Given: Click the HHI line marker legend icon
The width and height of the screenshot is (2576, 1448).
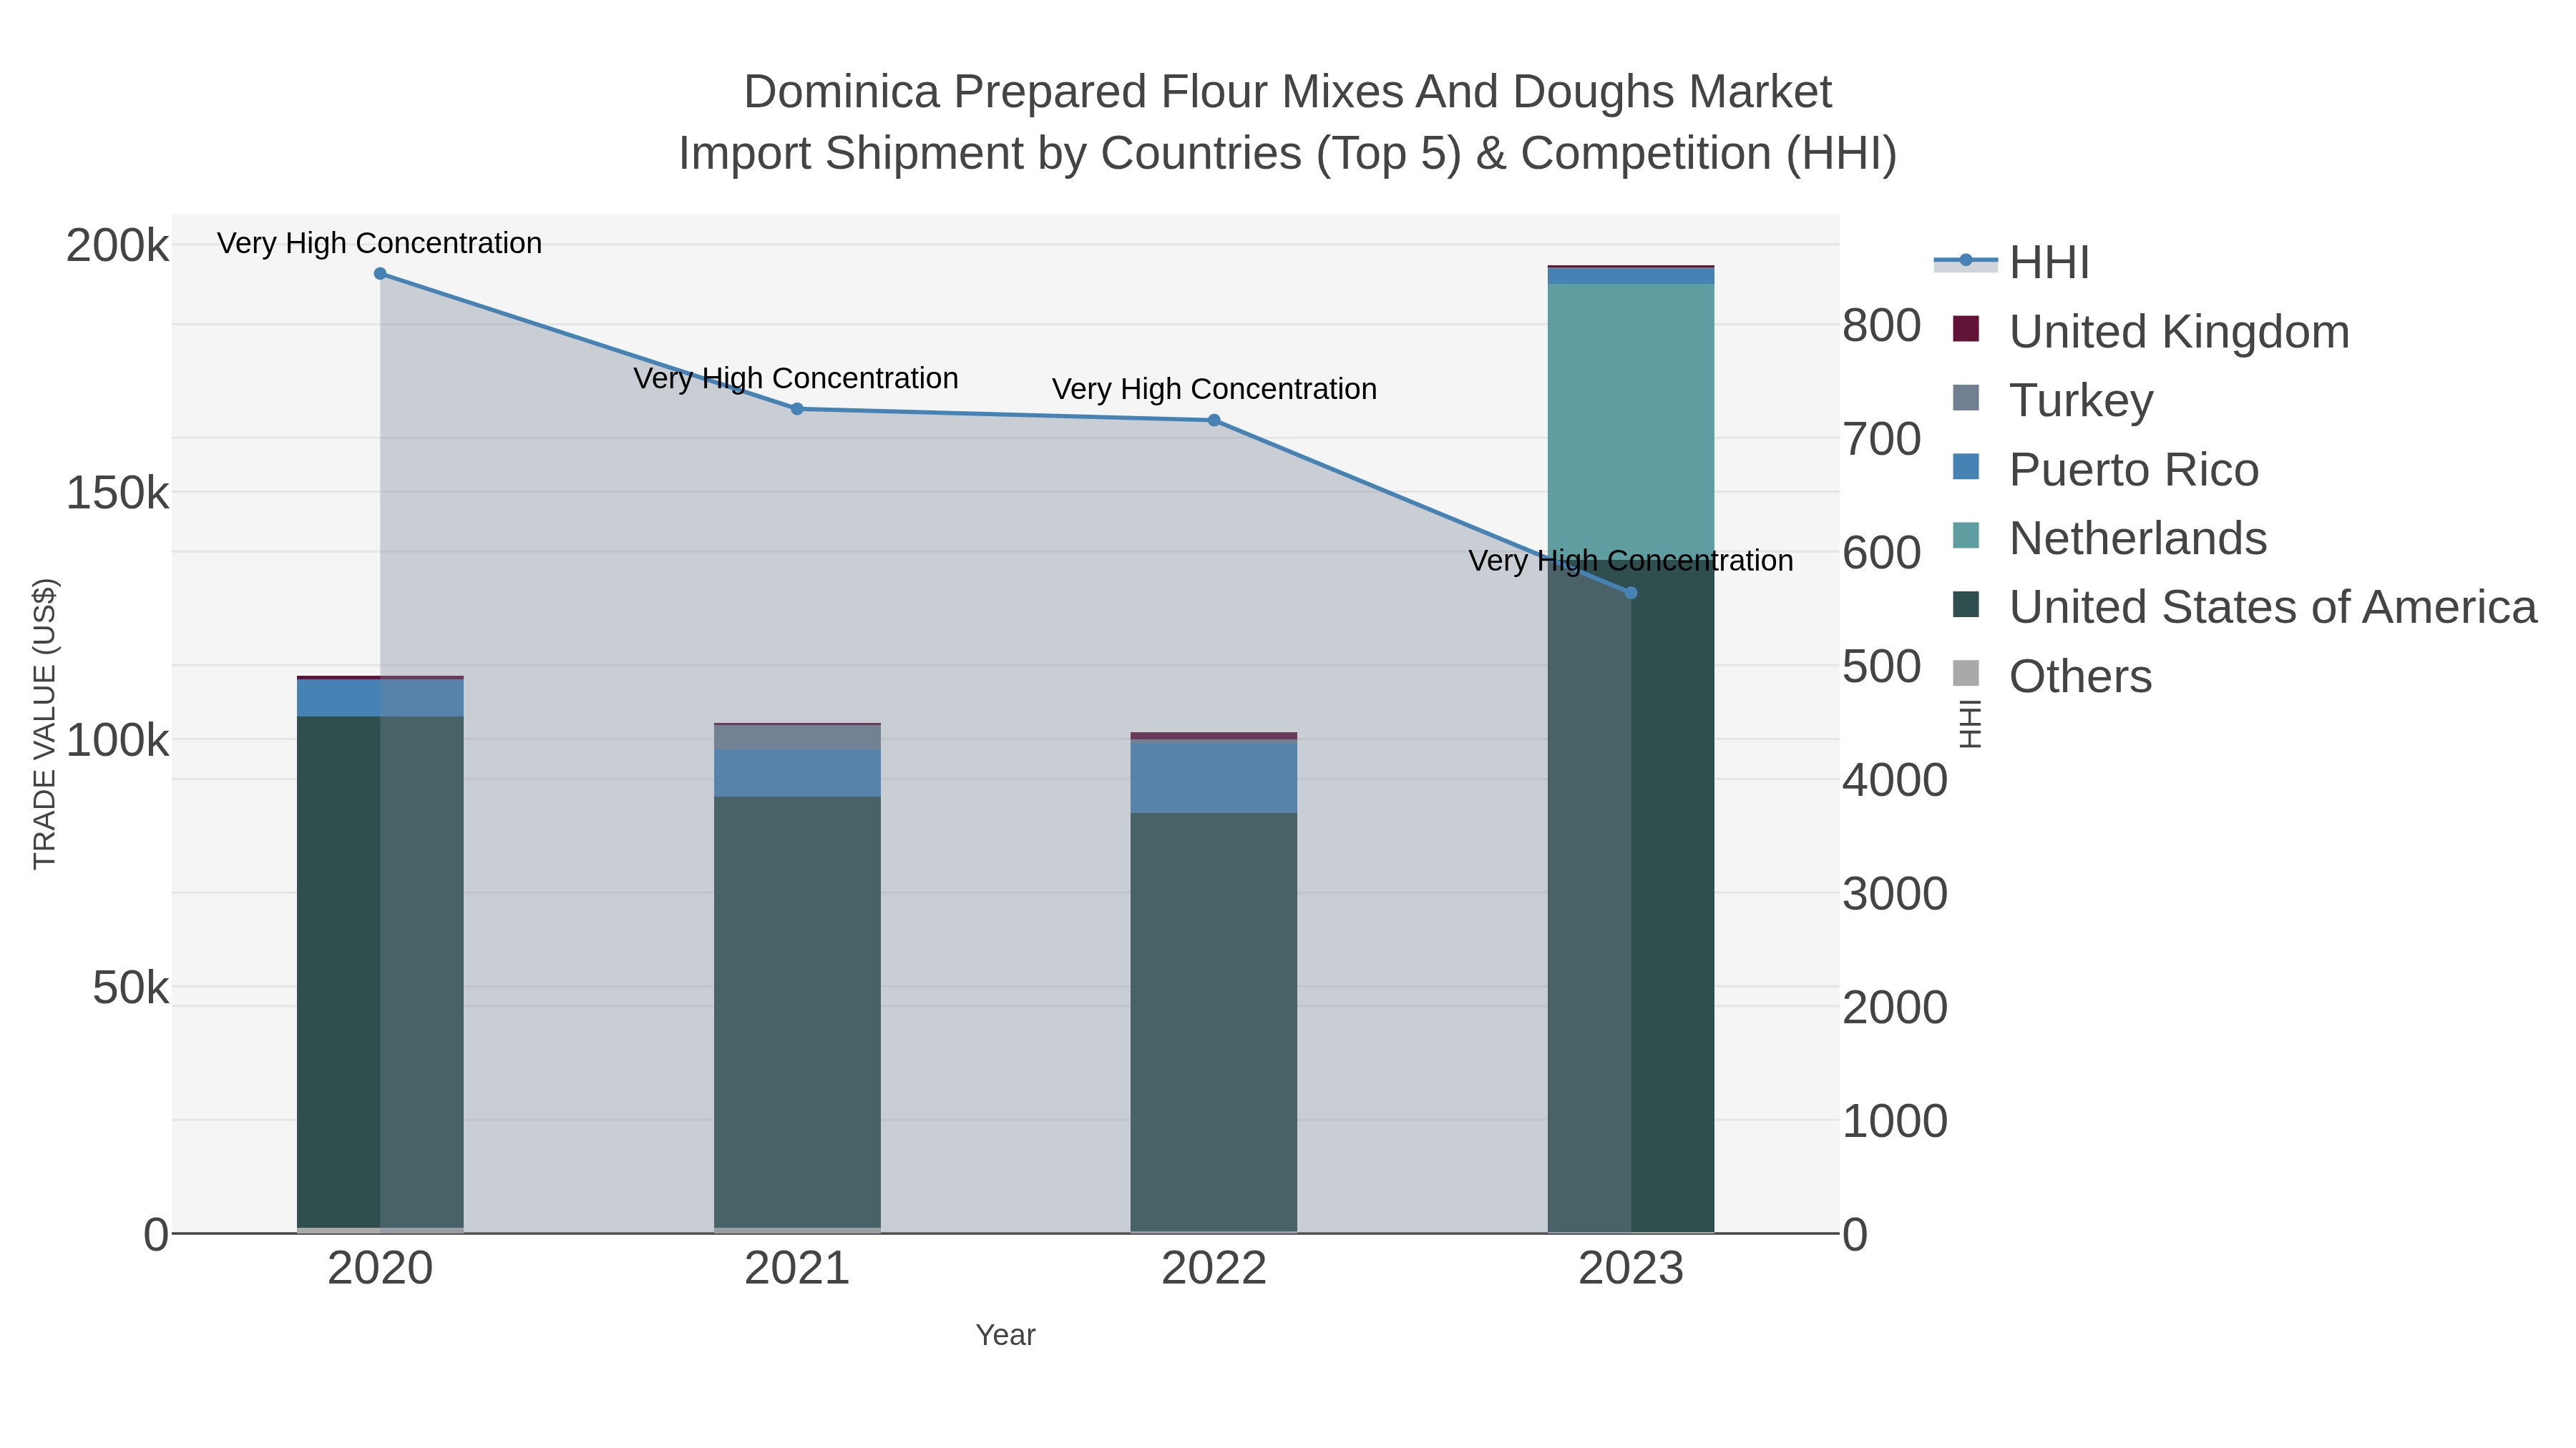Looking at the screenshot, I should tap(1966, 261).
